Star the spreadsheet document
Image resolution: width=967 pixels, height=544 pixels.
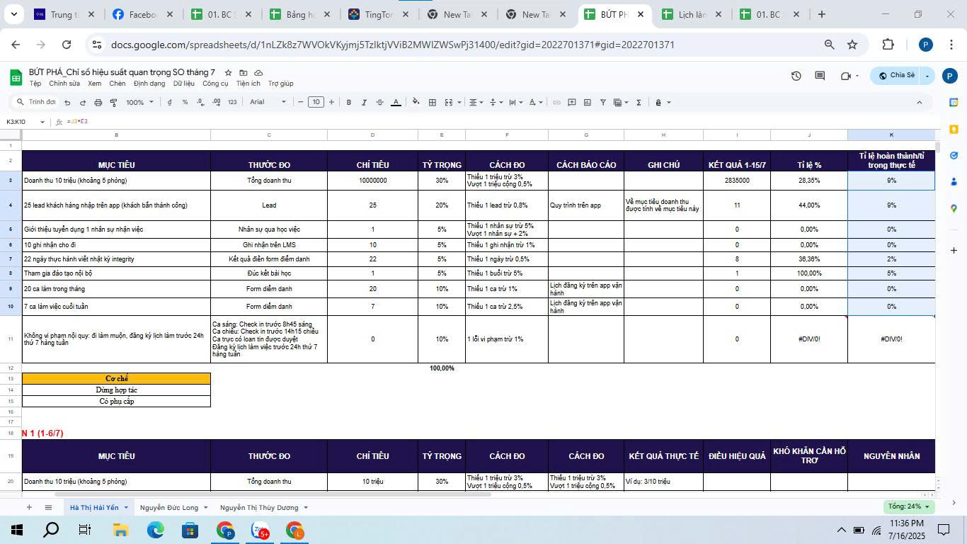pyautogui.click(x=228, y=73)
